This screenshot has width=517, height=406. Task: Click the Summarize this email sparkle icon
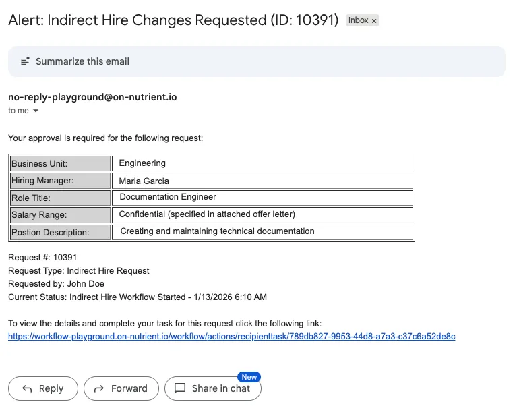(x=26, y=61)
